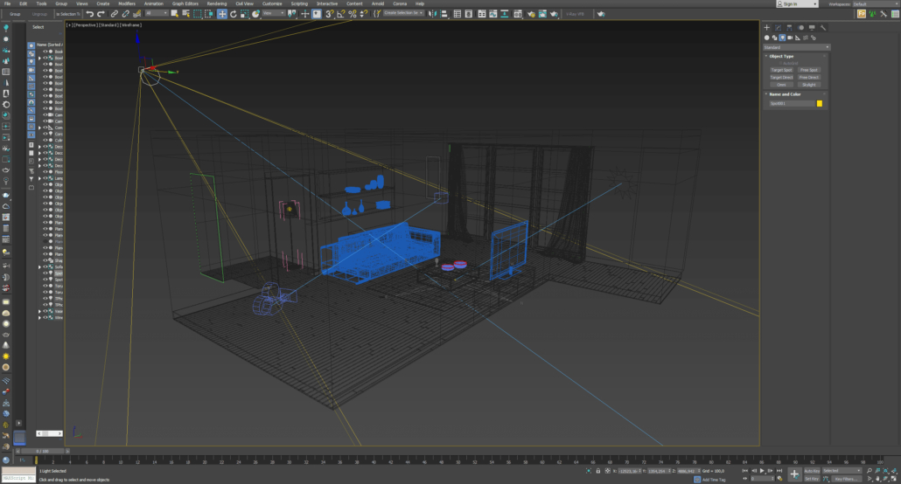
Task: Click the Rectangular Selection Region icon
Action: 197,14
